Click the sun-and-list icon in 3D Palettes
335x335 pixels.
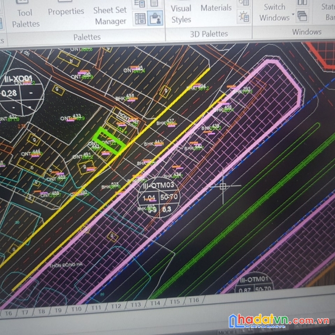[244, 17]
